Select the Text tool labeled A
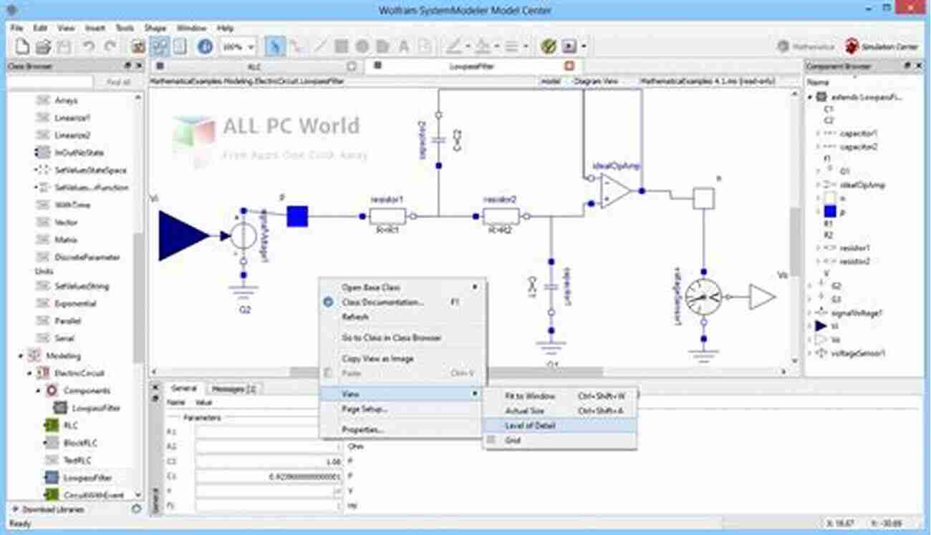 tap(404, 47)
